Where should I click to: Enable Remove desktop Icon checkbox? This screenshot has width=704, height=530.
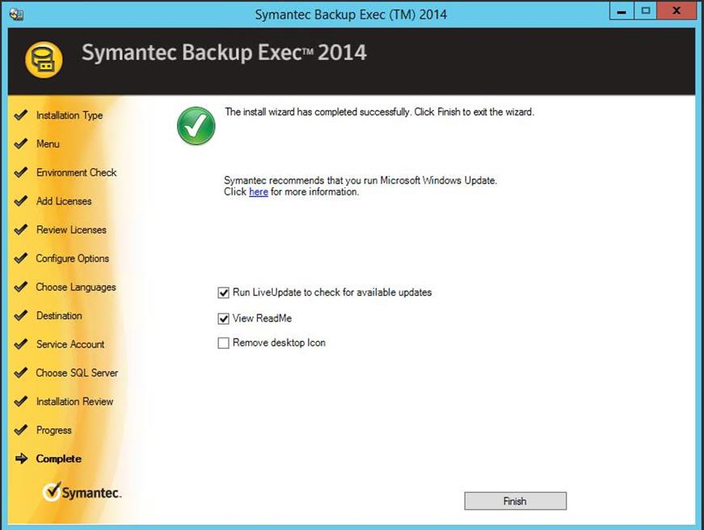tap(223, 343)
